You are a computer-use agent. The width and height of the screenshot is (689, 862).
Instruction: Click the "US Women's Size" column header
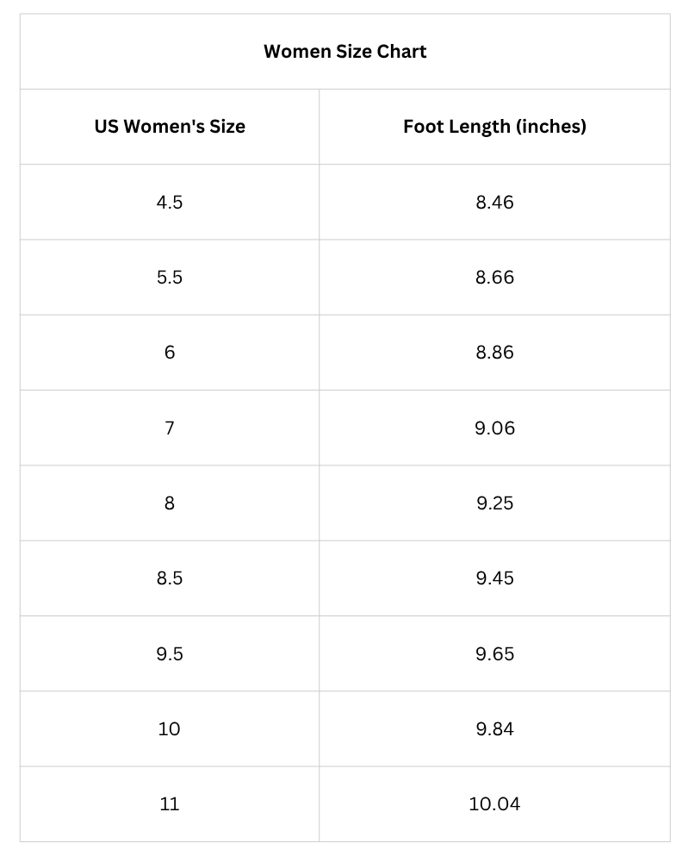(170, 127)
